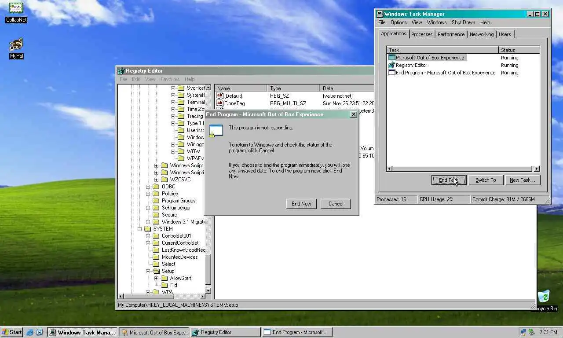Image resolution: width=563 pixels, height=338 pixels.
Task: Expand the SvcHost key
Action: (x=173, y=88)
